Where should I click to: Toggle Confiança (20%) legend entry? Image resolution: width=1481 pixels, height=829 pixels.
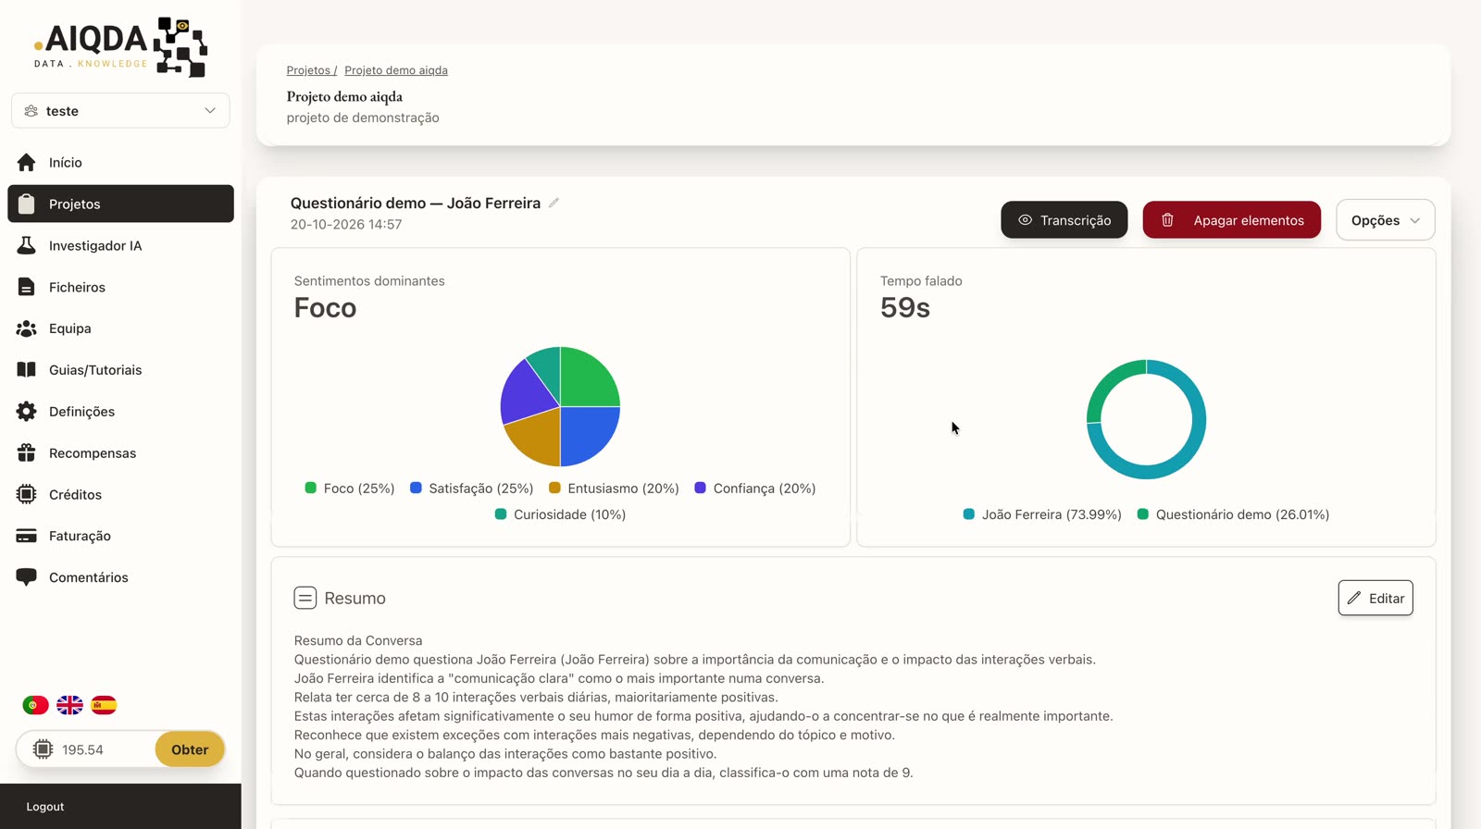[755, 489]
